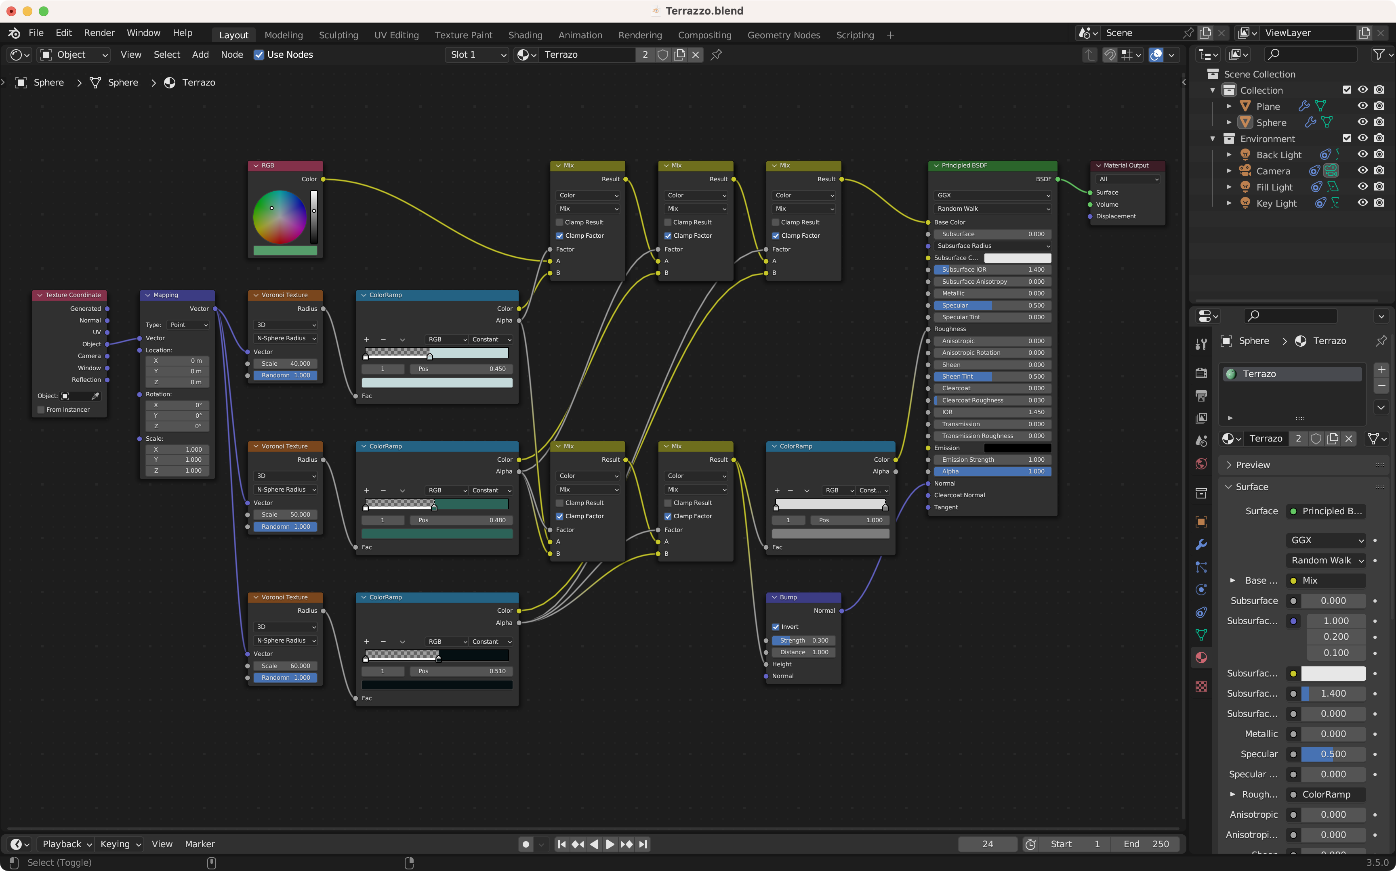The height and width of the screenshot is (871, 1396).
Task: Click the fake user shield icon
Action: coord(663,55)
